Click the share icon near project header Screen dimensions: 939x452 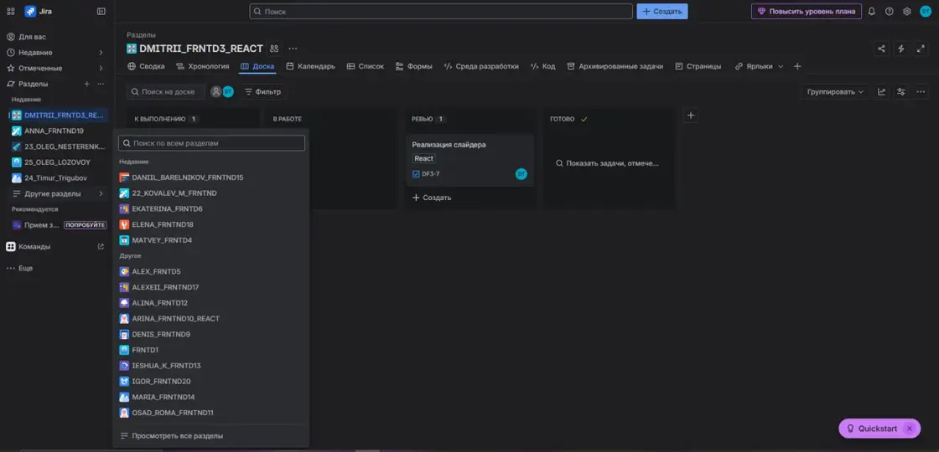pos(881,49)
